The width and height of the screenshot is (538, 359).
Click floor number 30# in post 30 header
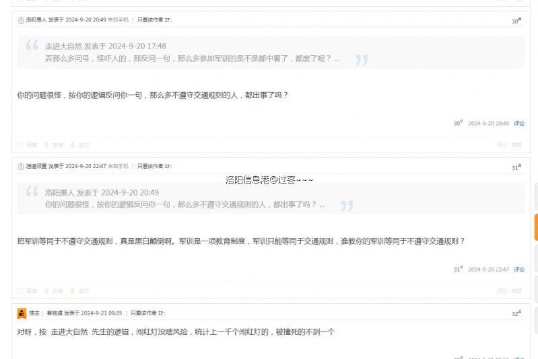pyautogui.click(x=516, y=21)
